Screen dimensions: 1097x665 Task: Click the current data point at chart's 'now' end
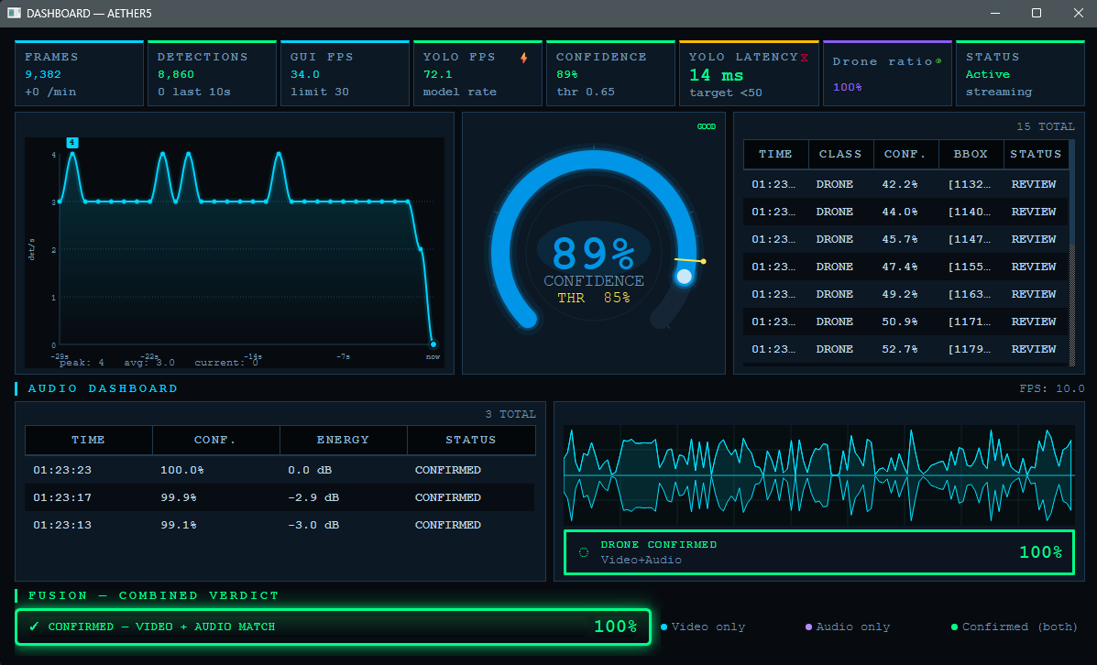pyautogui.click(x=433, y=344)
